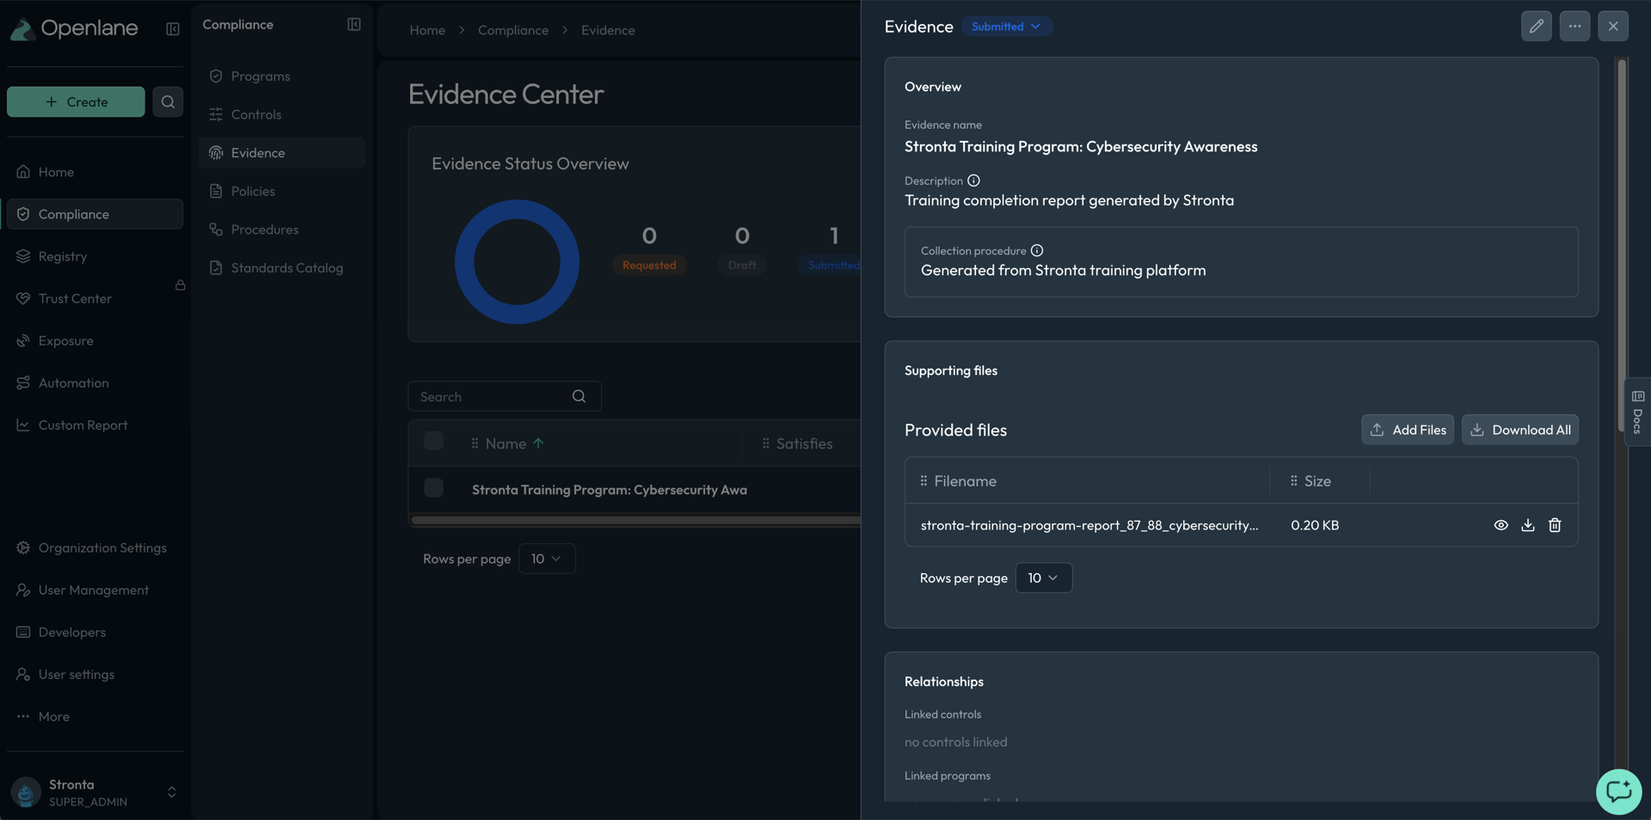
Task: Click the evidence table horizontal scrollbar
Action: click(635, 520)
